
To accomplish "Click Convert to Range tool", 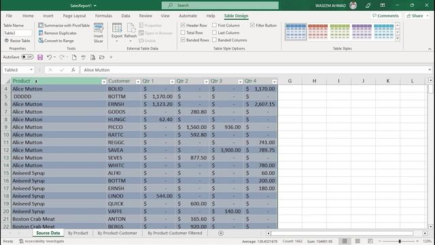I will [x=56, y=41].
